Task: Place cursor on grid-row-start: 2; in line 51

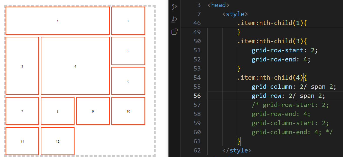Action: coord(285,50)
